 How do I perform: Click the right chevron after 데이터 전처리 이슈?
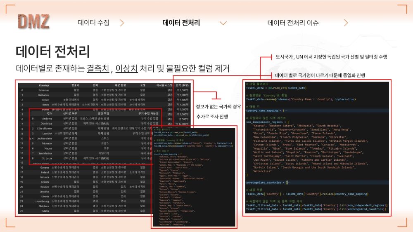coord(346,23)
